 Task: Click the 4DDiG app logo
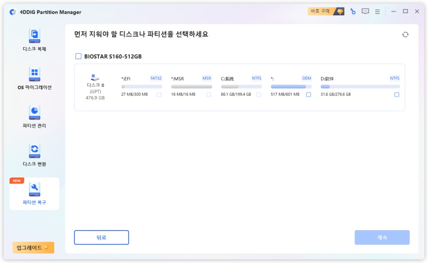13,12
